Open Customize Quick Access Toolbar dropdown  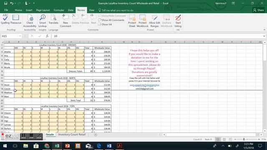tap(34, 3)
